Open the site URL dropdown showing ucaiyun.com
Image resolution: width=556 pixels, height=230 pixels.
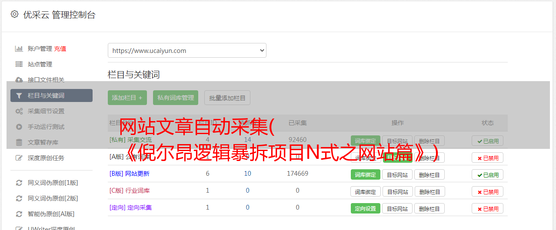[187, 50]
